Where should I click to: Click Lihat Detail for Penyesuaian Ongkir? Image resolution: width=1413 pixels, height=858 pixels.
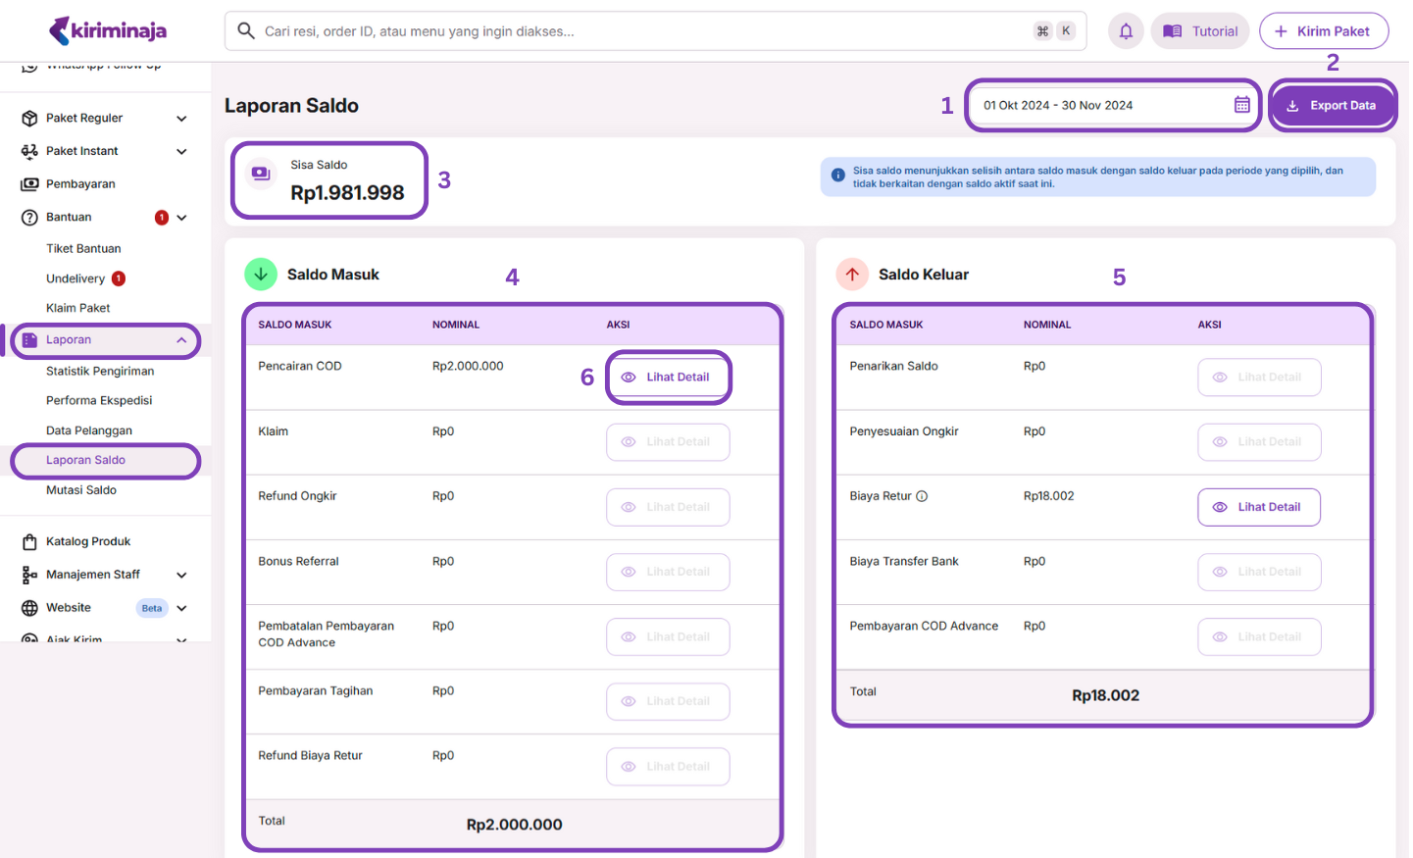[x=1259, y=442]
